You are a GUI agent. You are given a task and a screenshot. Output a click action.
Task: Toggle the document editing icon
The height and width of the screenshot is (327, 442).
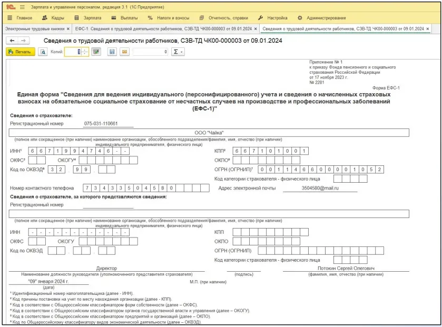pos(96,52)
